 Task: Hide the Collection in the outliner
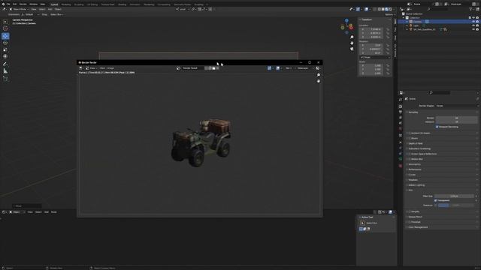473,18
